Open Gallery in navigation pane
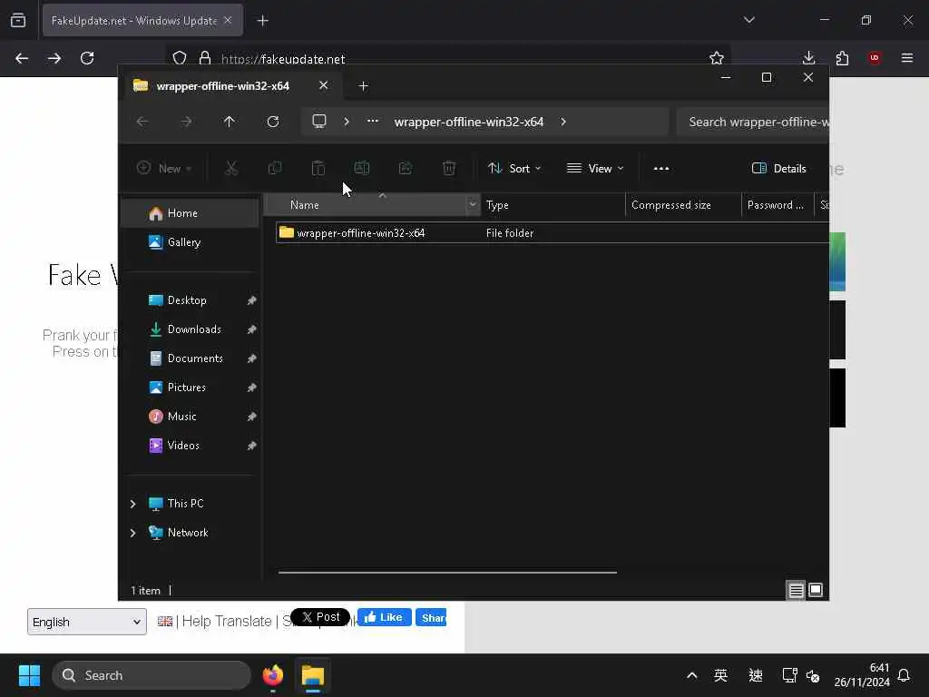The width and height of the screenshot is (929, 697). click(x=191, y=241)
